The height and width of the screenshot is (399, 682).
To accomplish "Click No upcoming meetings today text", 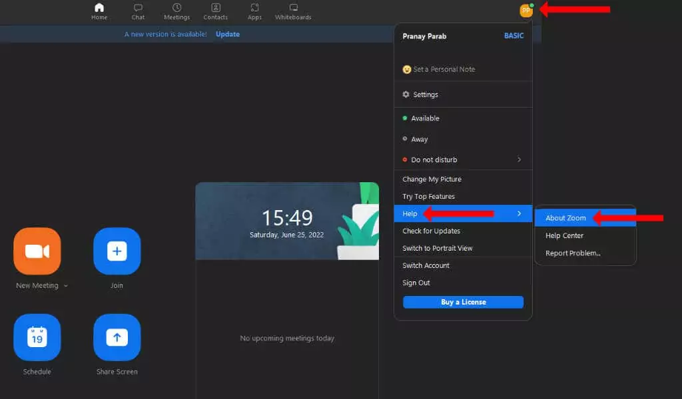I will [287, 338].
